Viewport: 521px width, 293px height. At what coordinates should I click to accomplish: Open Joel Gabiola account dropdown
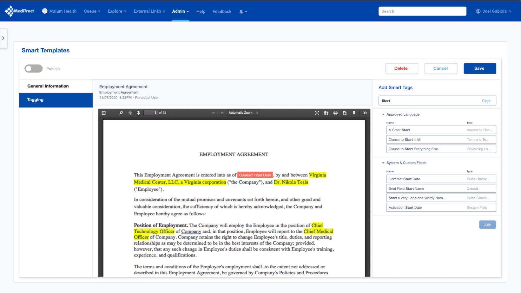tap(493, 11)
